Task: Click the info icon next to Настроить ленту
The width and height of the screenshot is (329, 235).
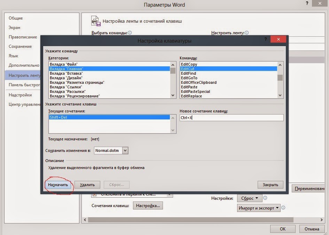Action: 247,32
